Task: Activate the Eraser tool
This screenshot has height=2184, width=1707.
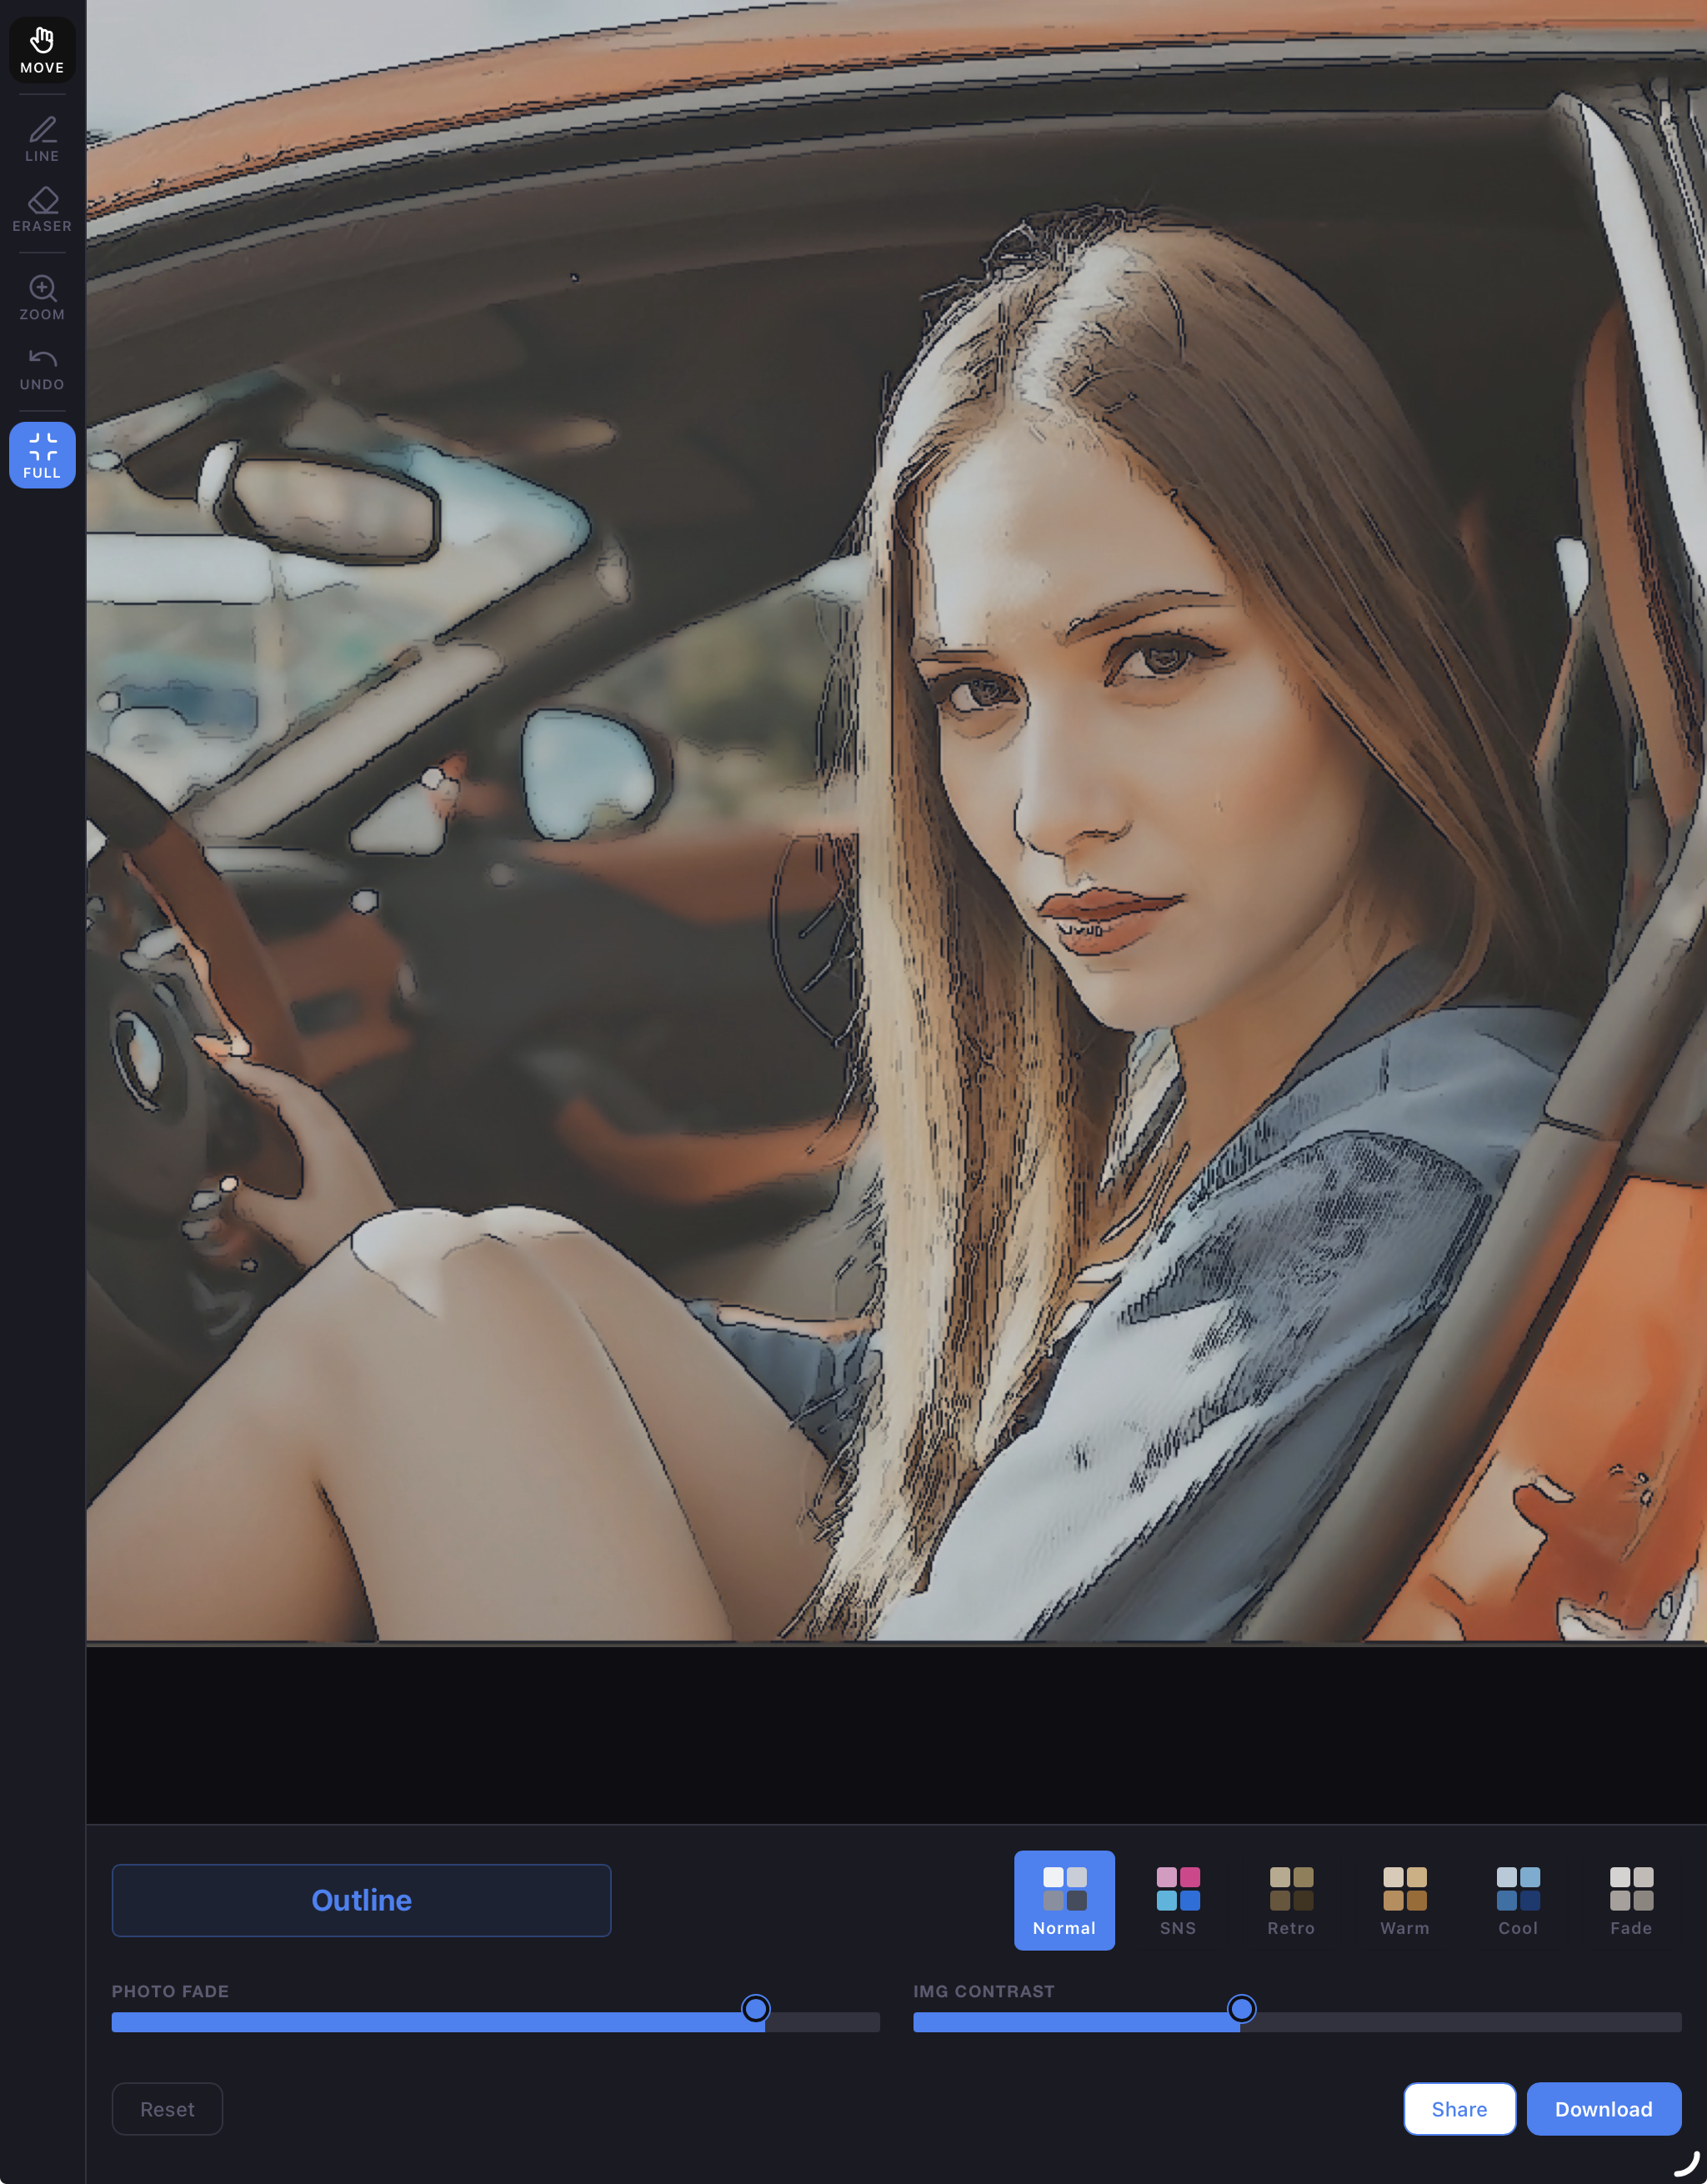Action: (42, 209)
